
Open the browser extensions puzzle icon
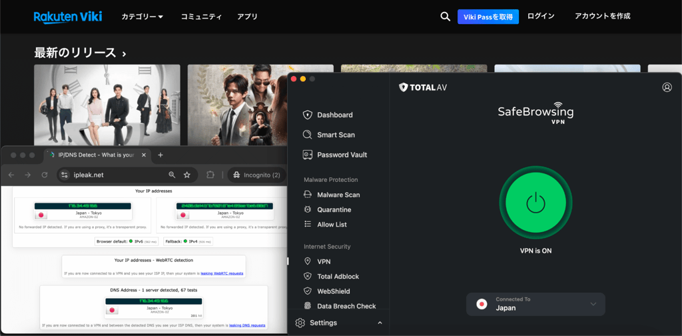(x=210, y=175)
